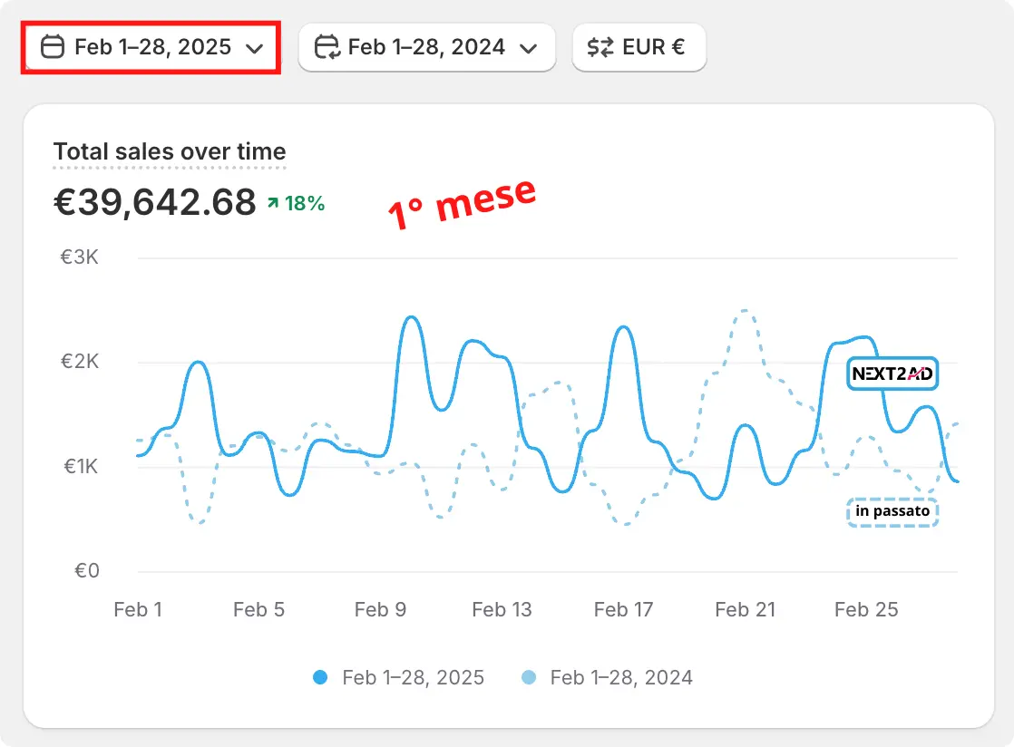Viewport: 1014px width, 747px height.
Task: Expand the Feb 1–28, 2024 comparison chevron
Action: click(529, 48)
